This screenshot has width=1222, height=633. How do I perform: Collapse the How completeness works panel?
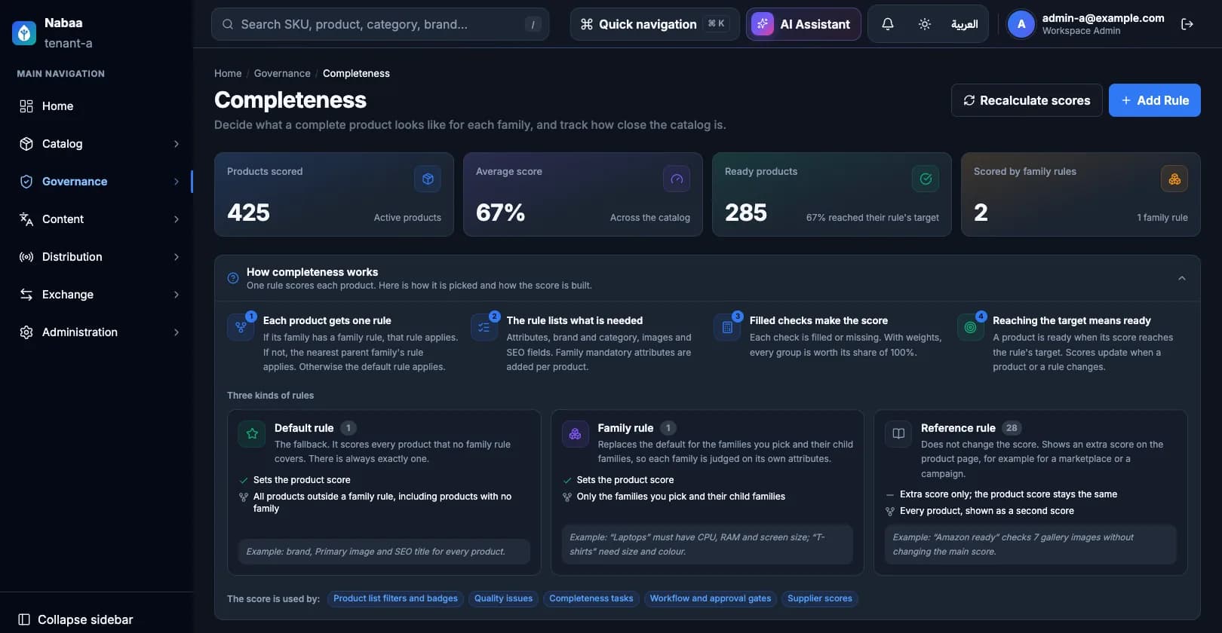point(1182,278)
